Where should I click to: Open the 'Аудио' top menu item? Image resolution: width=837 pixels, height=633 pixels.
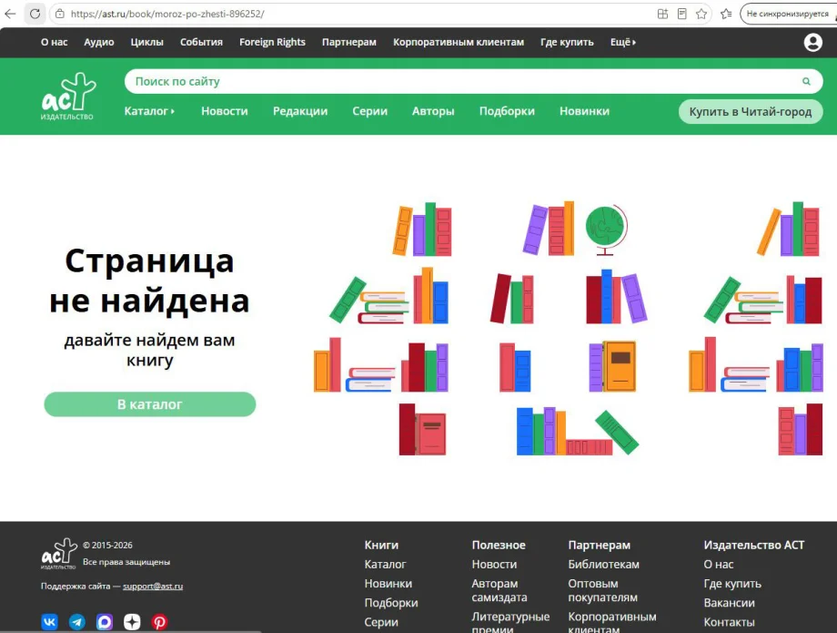pyautogui.click(x=99, y=42)
